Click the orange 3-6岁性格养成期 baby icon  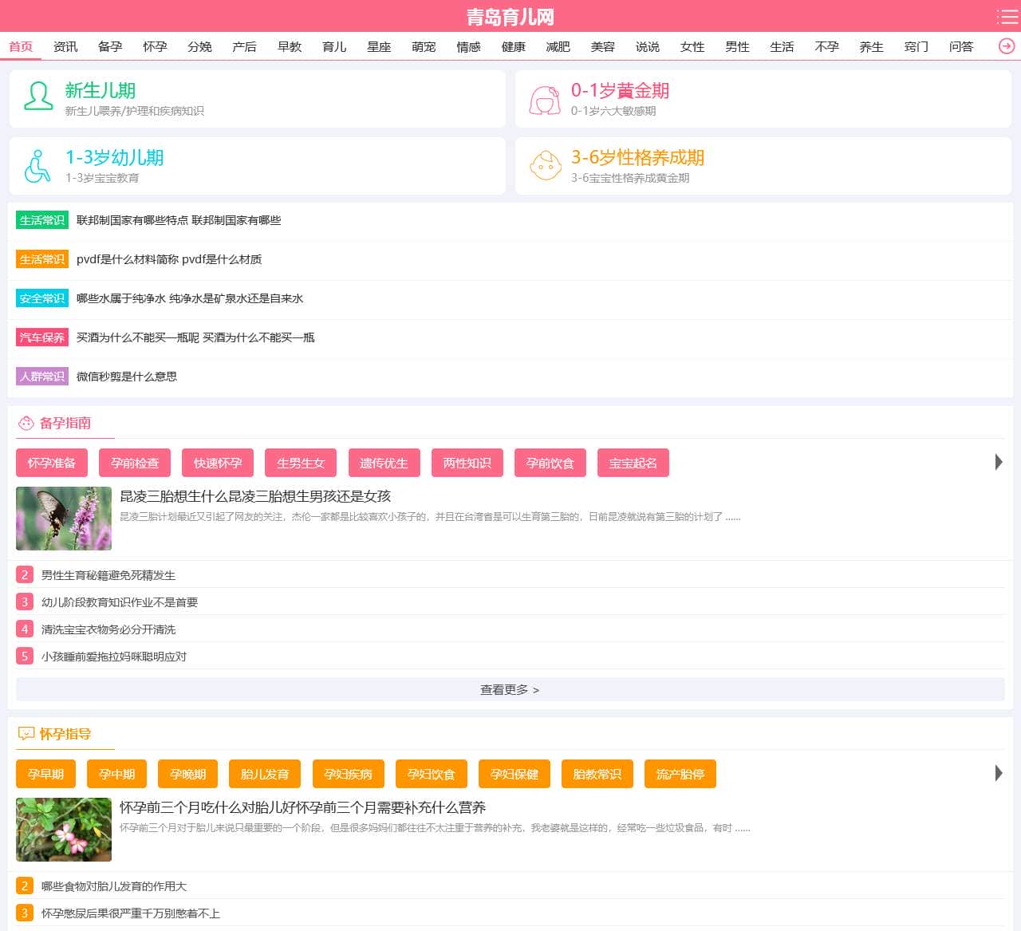coord(546,166)
